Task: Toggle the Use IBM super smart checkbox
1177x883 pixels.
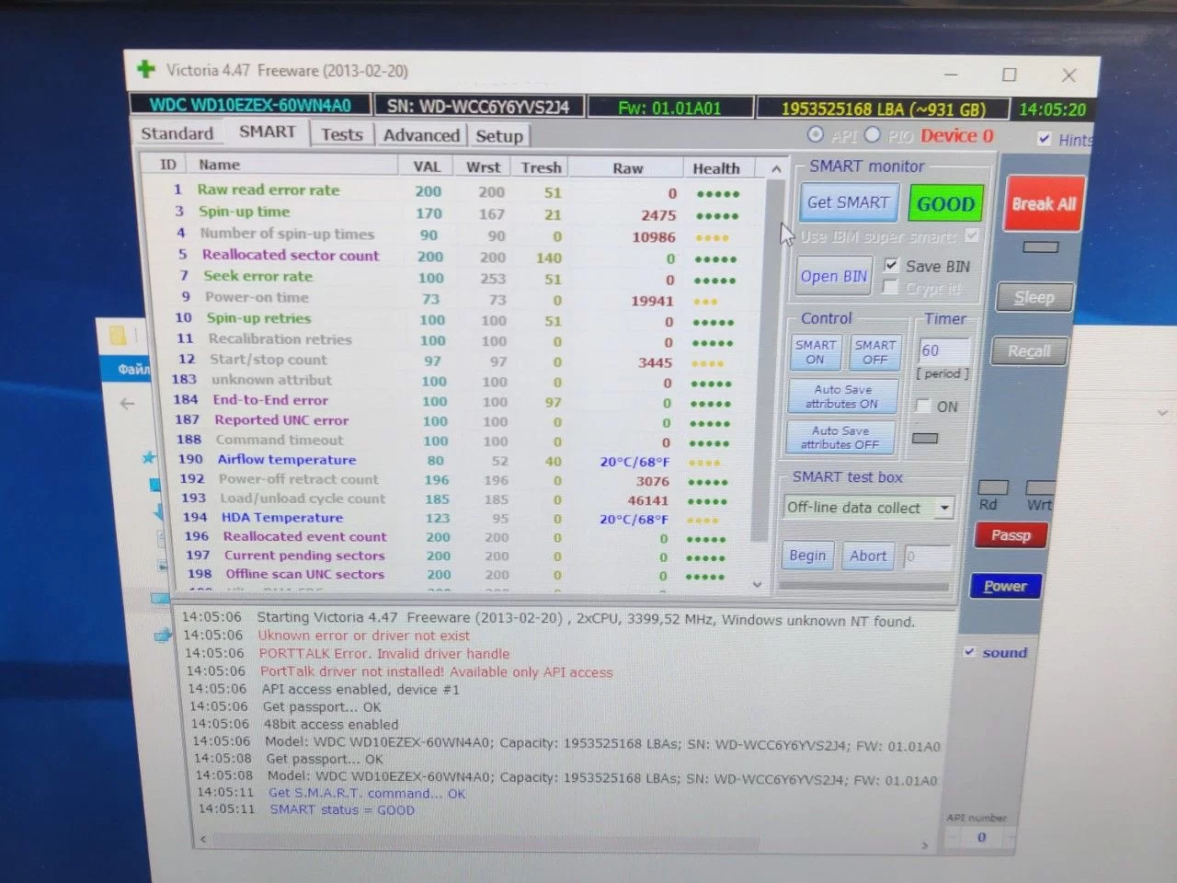Action: (x=972, y=236)
